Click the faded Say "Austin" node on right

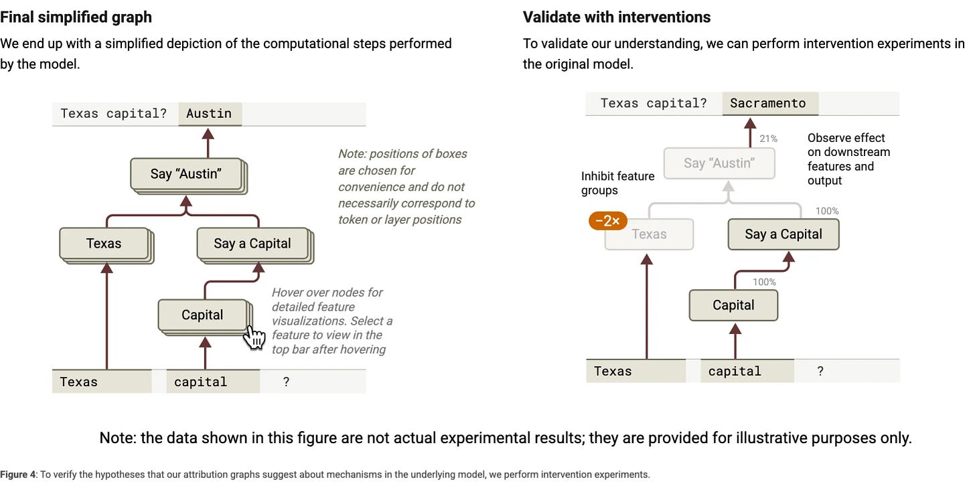pyautogui.click(x=719, y=163)
